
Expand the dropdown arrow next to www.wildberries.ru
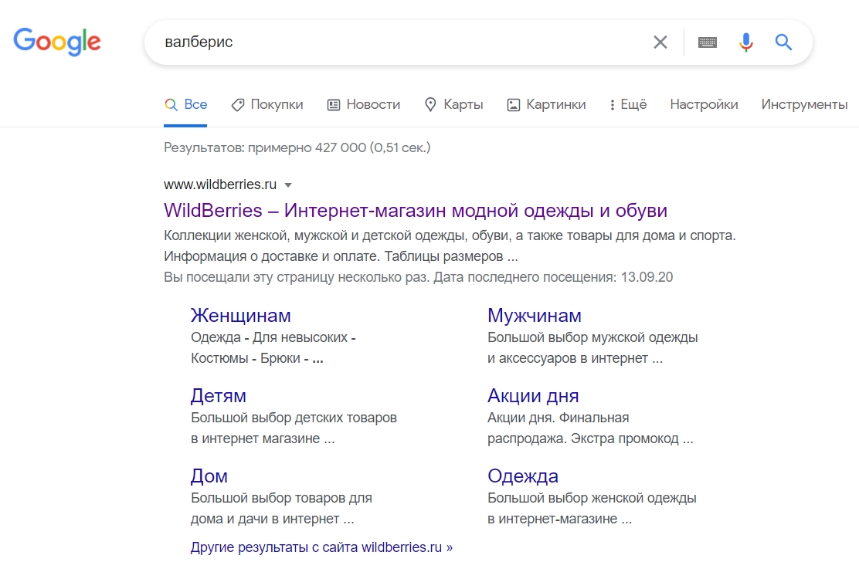(x=288, y=185)
